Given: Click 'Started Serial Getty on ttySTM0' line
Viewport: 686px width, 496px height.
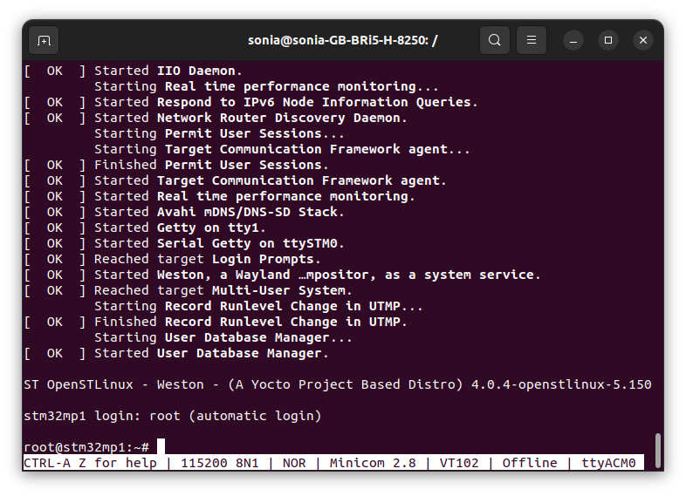Looking at the screenshot, I should 184,243.
